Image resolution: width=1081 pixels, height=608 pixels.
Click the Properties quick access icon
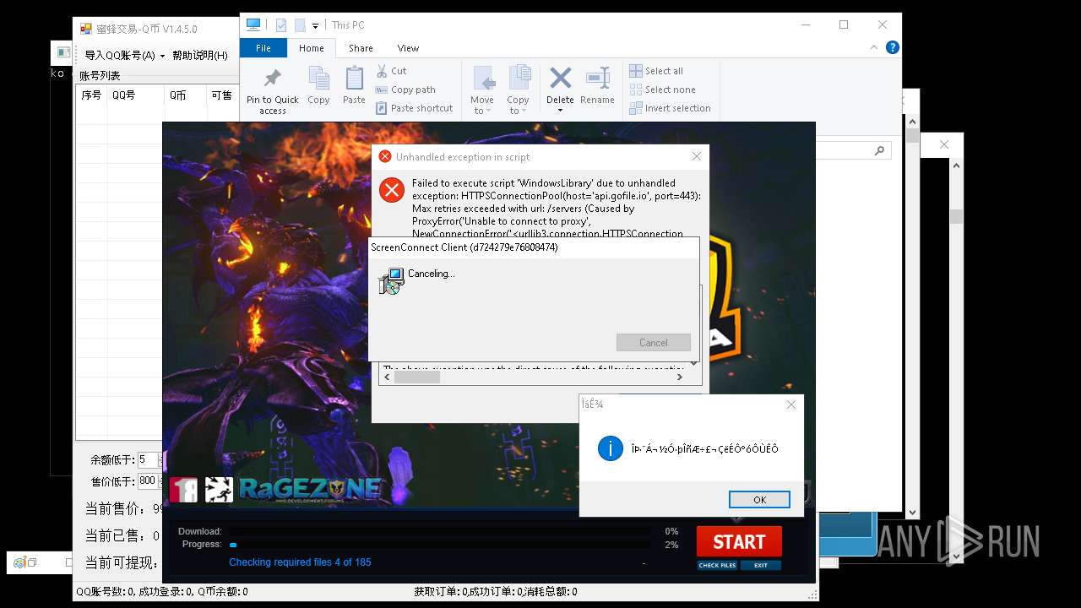coord(281,25)
